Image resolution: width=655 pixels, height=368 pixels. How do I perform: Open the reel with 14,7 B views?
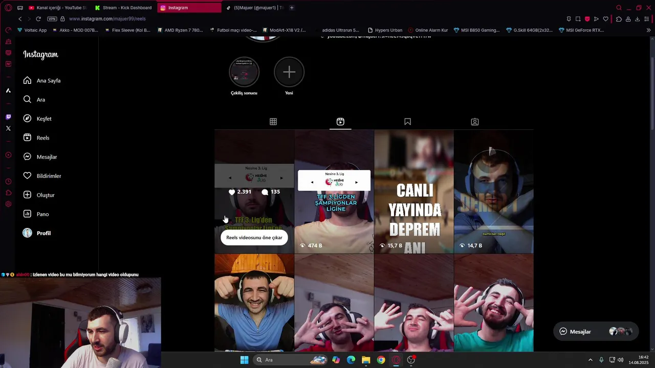coord(494,192)
